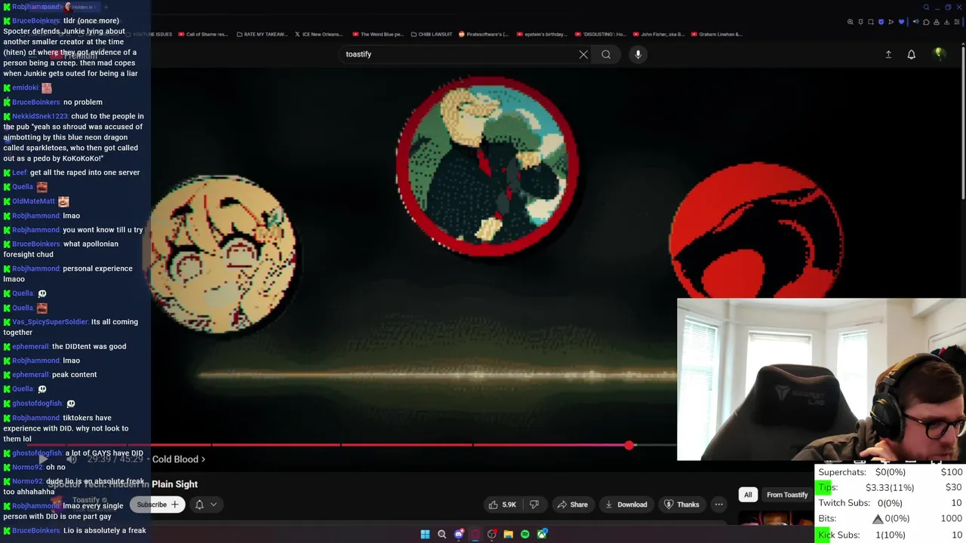Click the Download button under the video
This screenshot has width=966, height=543.
(x=626, y=505)
